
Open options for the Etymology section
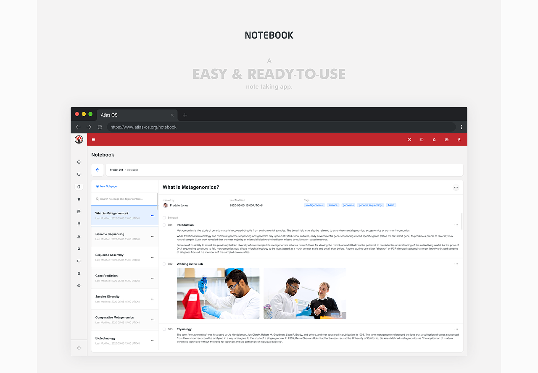(456, 329)
